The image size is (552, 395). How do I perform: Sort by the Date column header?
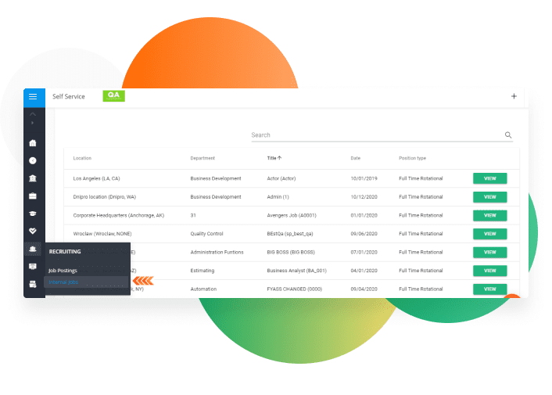[355, 158]
